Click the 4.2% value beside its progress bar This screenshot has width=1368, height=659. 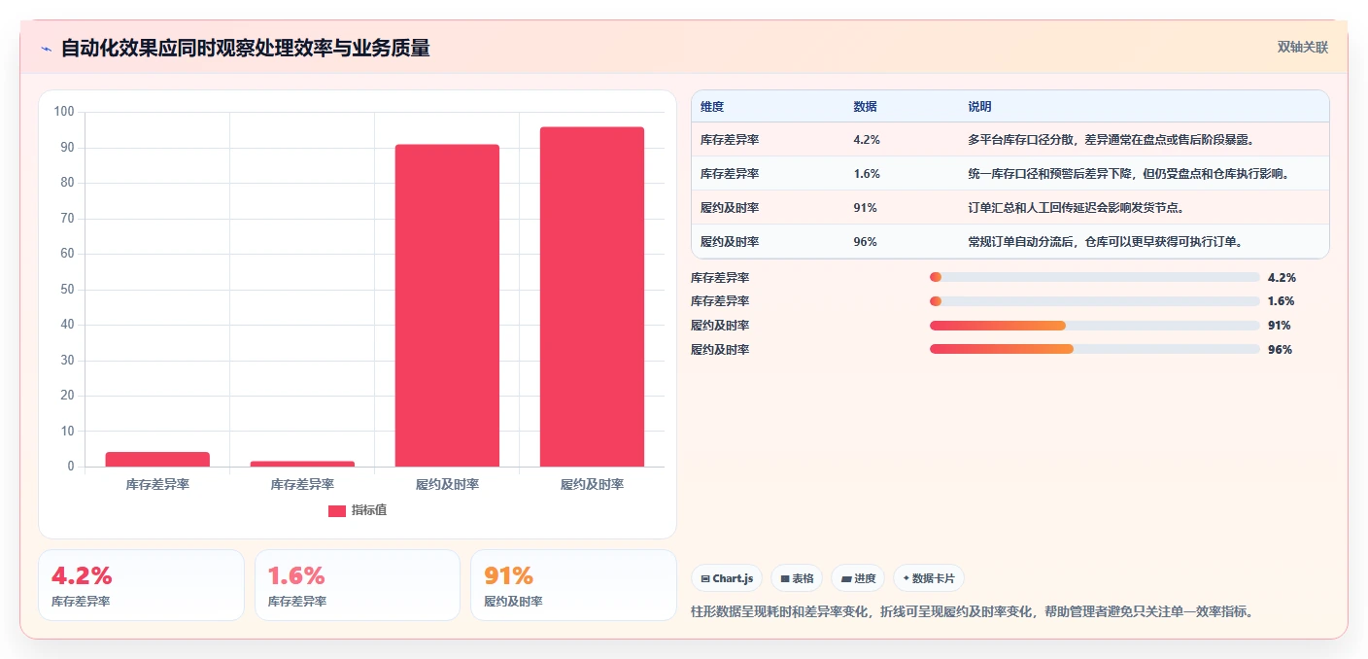1282,277
